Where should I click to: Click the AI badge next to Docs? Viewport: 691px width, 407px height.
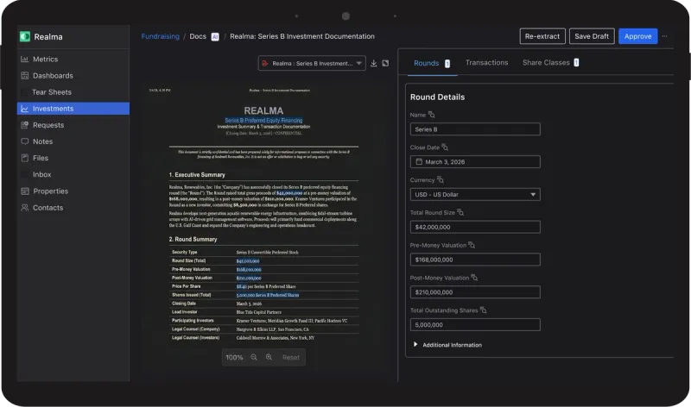pos(215,37)
